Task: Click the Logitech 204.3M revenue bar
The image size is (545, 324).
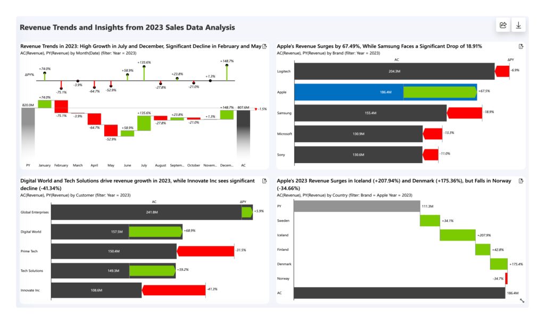Action: [394, 71]
